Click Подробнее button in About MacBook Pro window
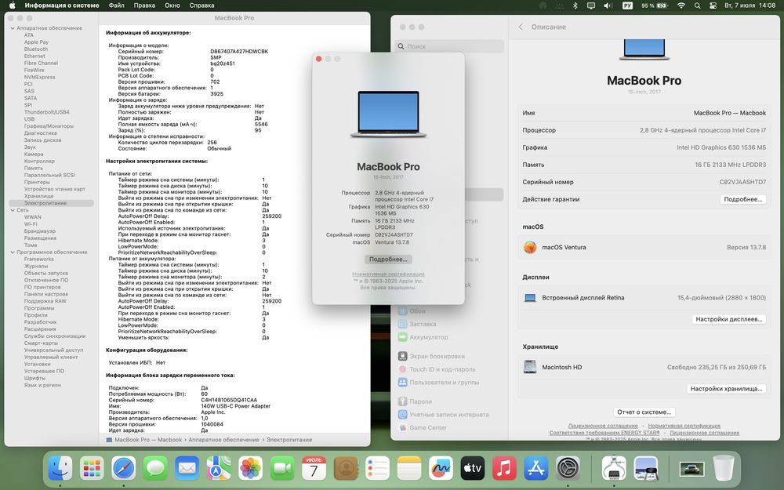Screen dimensions: 784x490 (389, 259)
